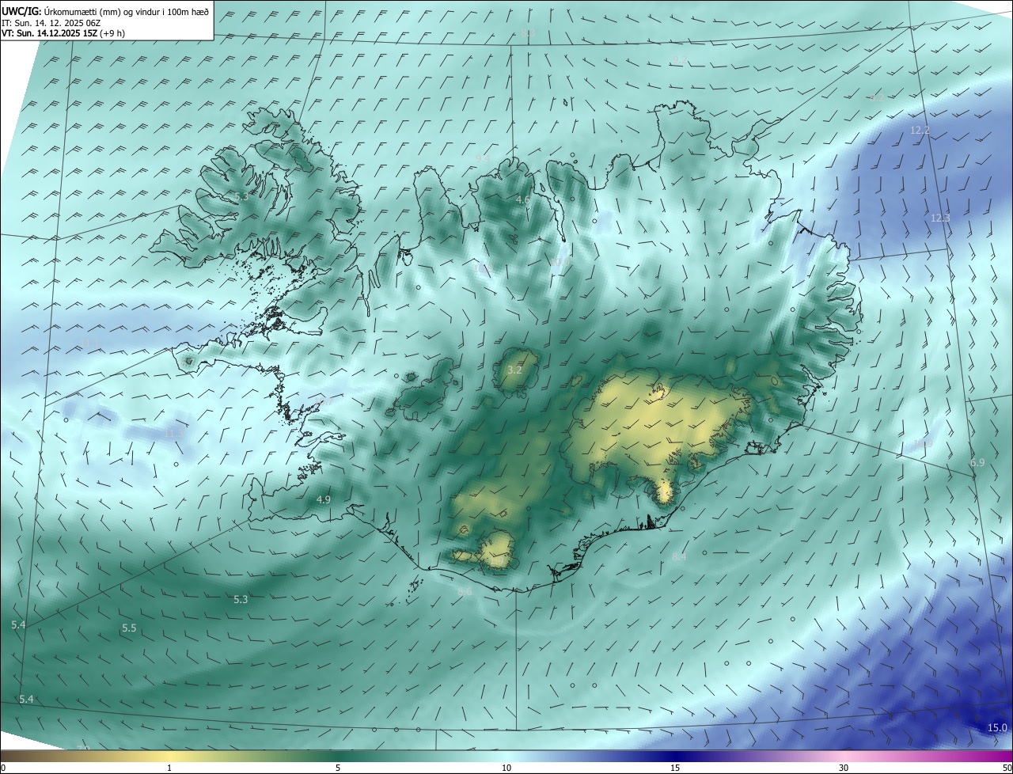Click the 6.9 value label on the map
1013x774 pixels.
point(977,462)
